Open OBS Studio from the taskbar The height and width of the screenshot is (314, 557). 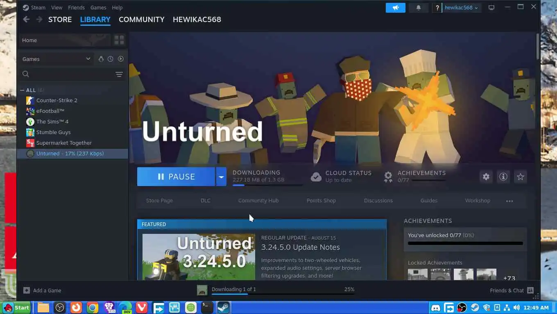60,307
